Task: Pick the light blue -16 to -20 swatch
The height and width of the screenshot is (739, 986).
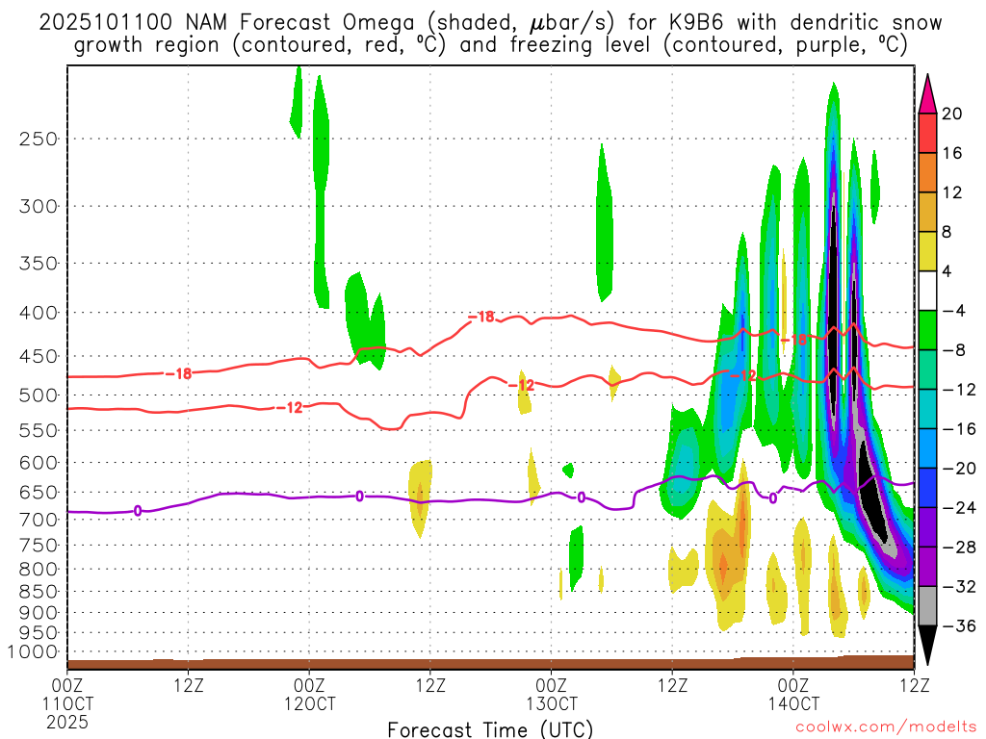Action: 927,448
